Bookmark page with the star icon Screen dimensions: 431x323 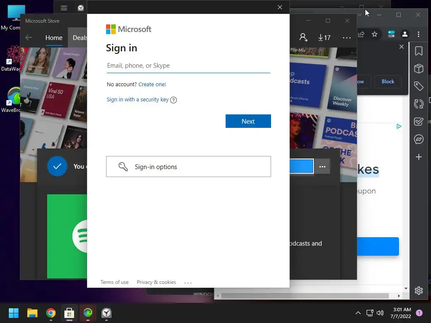[374, 34]
